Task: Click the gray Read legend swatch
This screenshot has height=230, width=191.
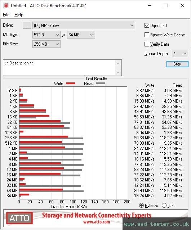Action: tap(100, 83)
